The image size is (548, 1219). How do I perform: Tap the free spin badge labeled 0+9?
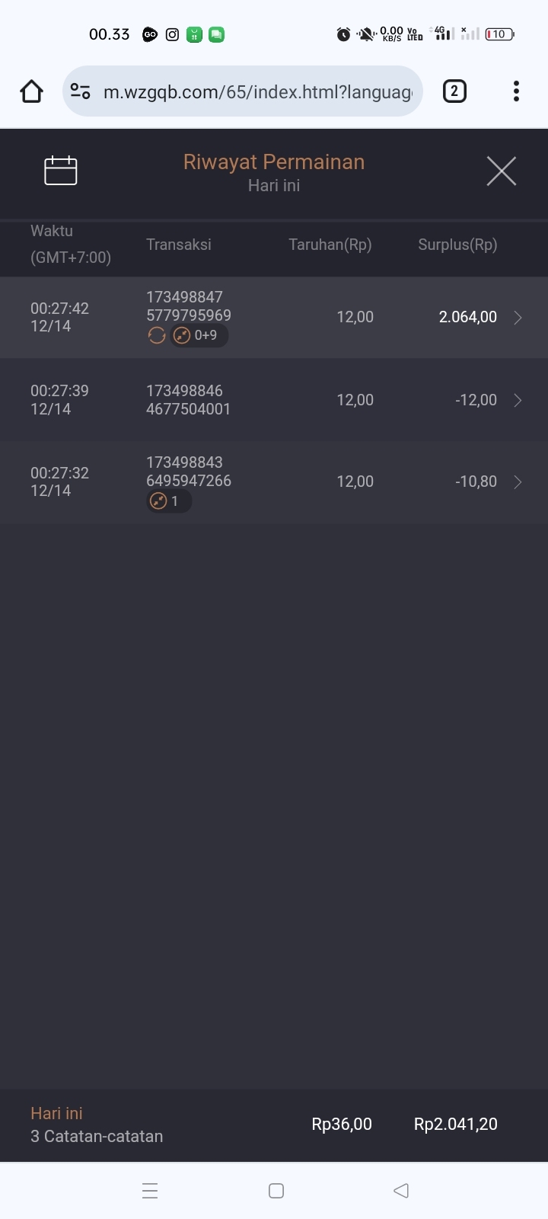tap(199, 335)
